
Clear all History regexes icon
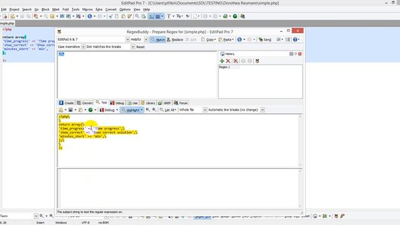coord(236,61)
